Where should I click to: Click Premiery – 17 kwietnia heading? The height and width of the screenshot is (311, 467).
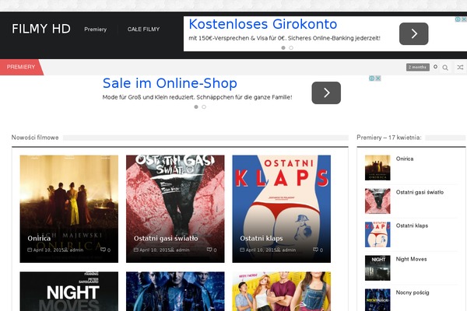[389, 138]
